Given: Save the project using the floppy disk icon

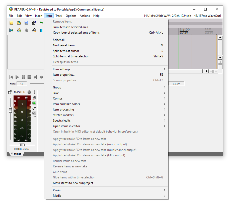Looking at the screenshot, I should tap(26, 23).
